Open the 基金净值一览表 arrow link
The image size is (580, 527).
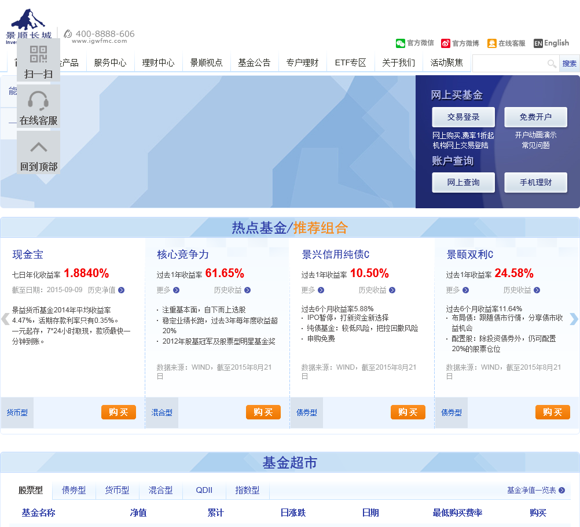pyautogui.click(x=562, y=491)
